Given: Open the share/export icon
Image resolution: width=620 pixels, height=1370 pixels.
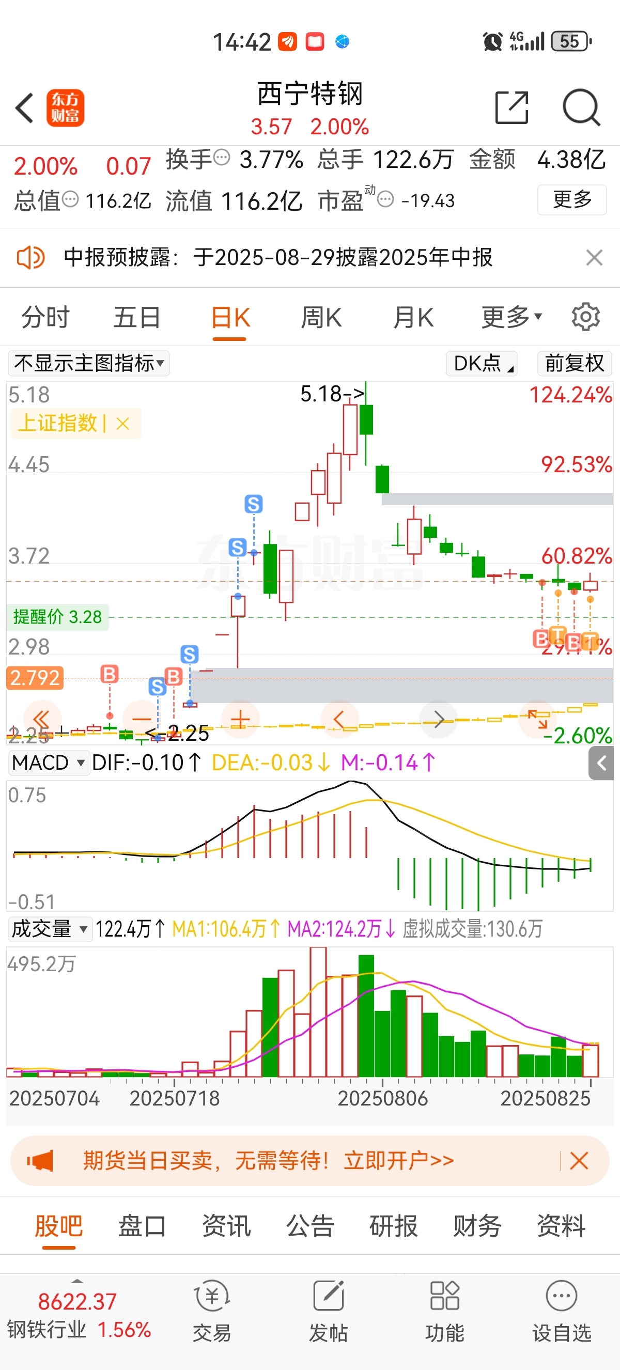Looking at the screenshot, I should 512,107.
